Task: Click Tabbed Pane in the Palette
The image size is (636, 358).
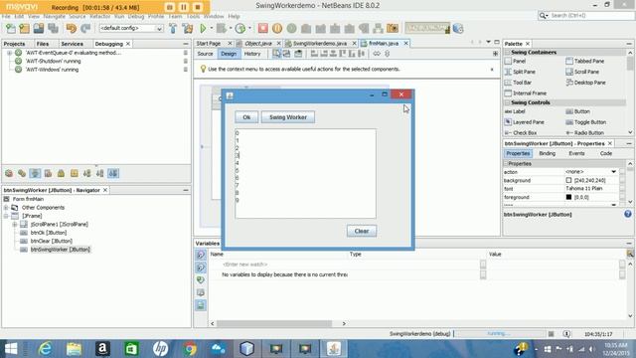Action: pyautogui.click(x=585, y=61)
